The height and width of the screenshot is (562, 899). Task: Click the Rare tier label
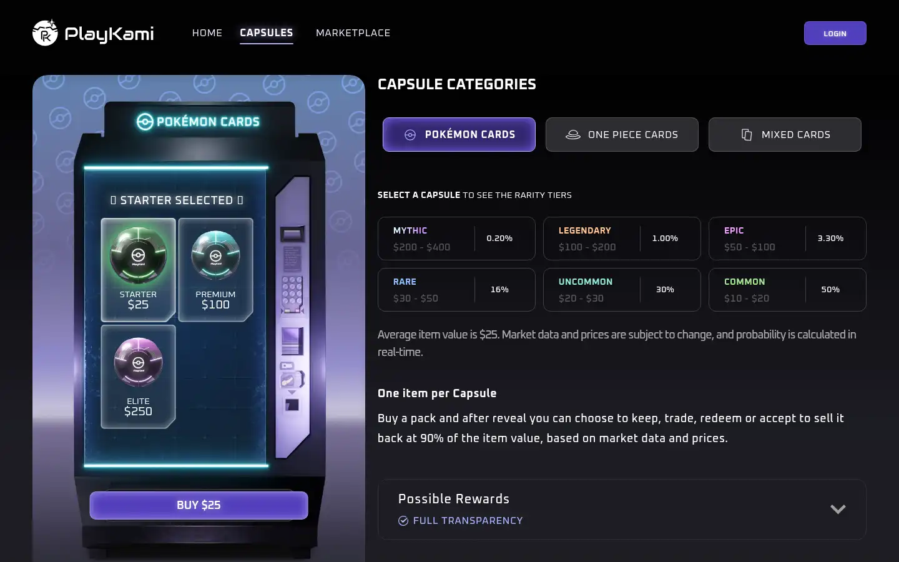point(405,282)
